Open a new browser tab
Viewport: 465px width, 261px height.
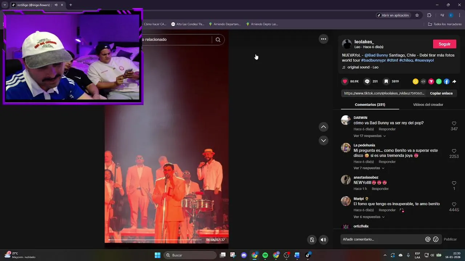70,5
